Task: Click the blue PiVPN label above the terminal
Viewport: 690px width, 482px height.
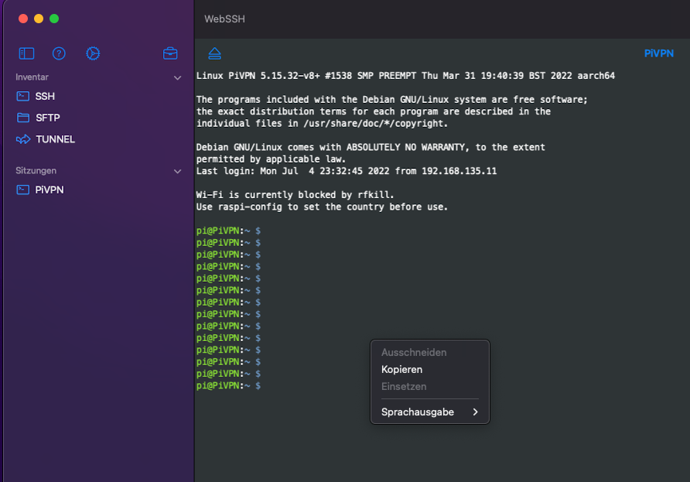Action: (659, 53)
